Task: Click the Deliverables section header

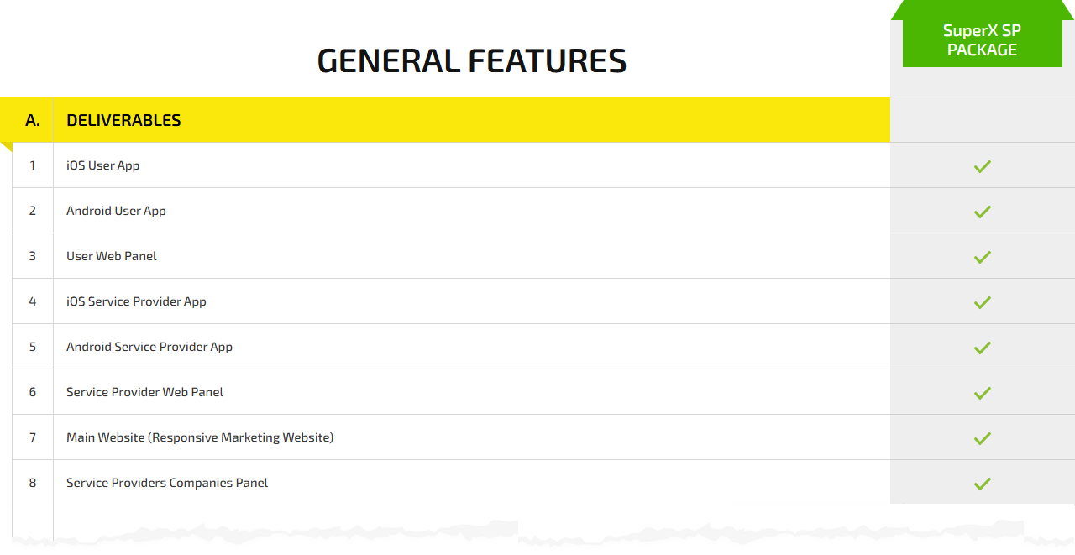Action: tap(123, 120)
